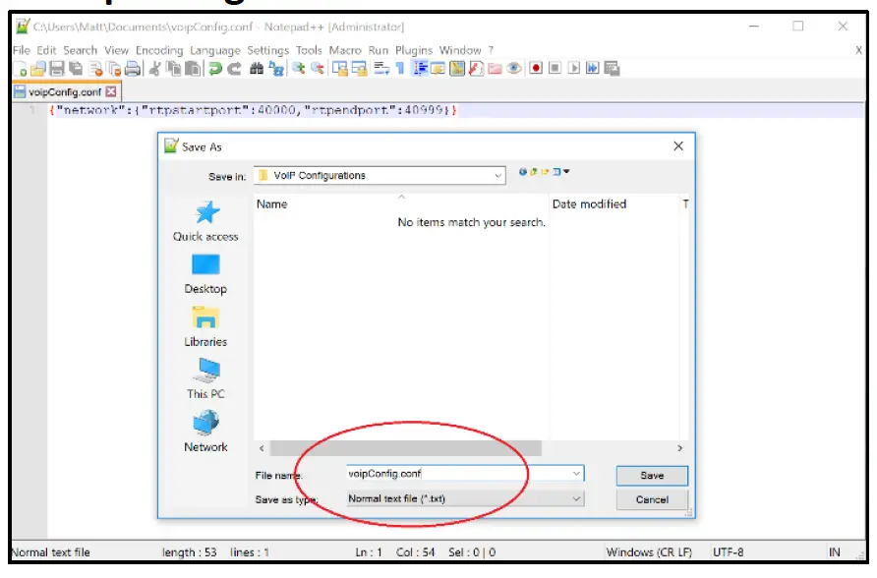
Task: Toggle the Monitoring eye icon
Action: coord(514,69)
